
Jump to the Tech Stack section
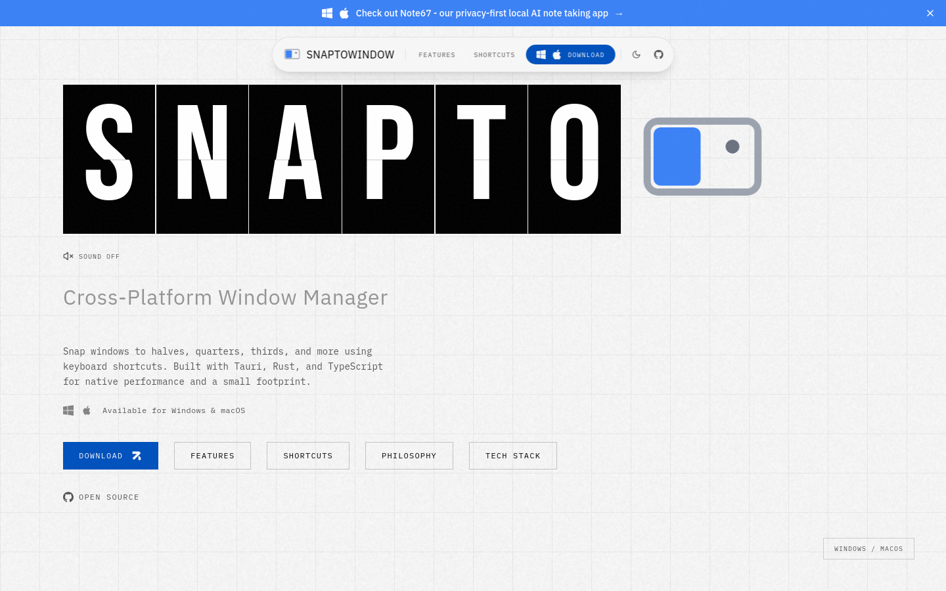coord(513,456)
